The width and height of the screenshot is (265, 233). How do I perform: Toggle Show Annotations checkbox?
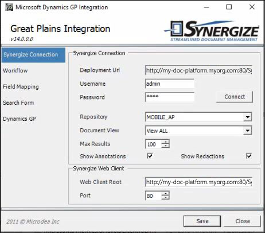pyautogui.click(x=150, y=156)
